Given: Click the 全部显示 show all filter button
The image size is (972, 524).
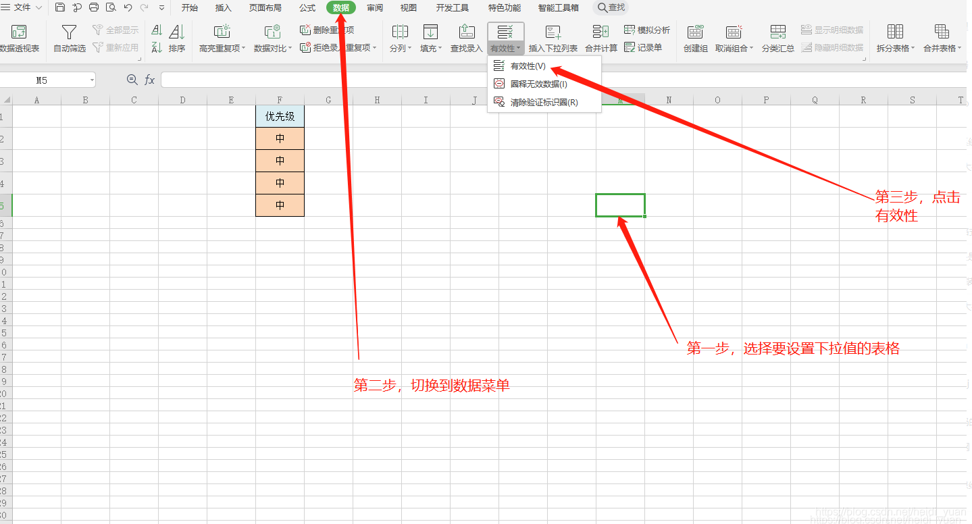Looking at the screenshot, I should click(x=116, y=30).
